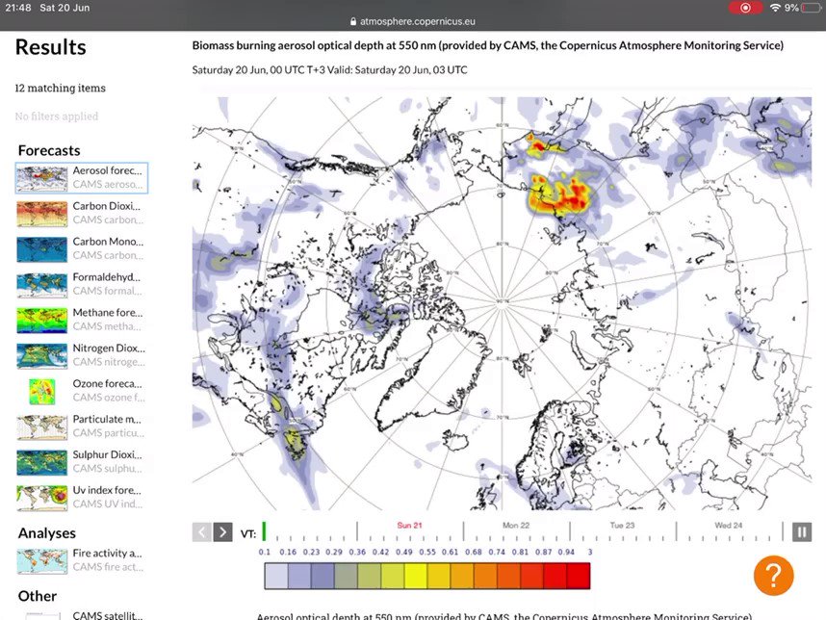Open the Ozone forecast thumbnail
Screen dimensions: 826x620
[42, 392]
